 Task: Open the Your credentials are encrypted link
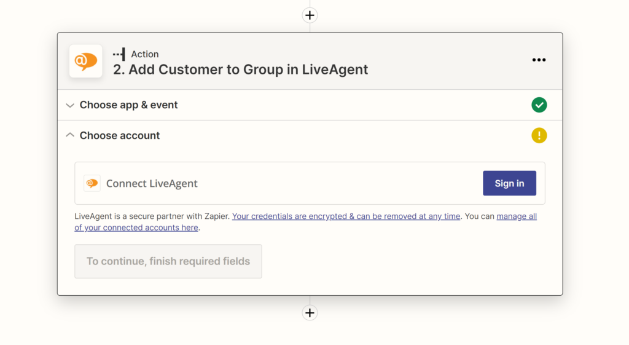pyautogui.click(x=346, y=216)
